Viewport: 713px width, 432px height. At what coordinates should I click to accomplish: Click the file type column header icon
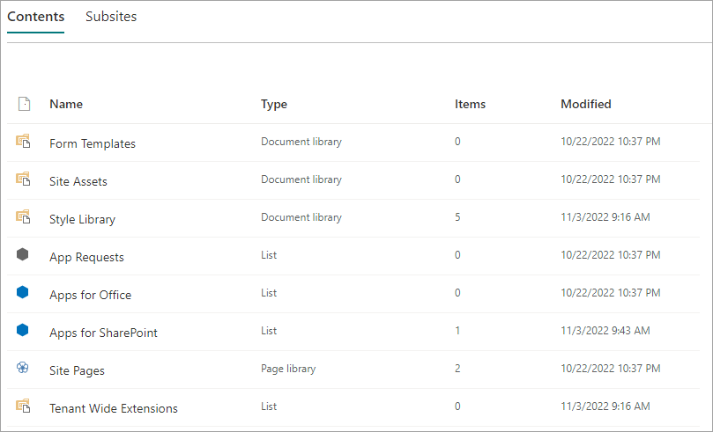(24, 104)
